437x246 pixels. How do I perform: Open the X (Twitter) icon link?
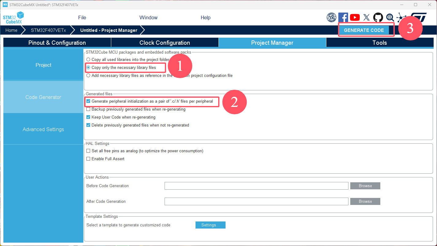click(367, 17)
